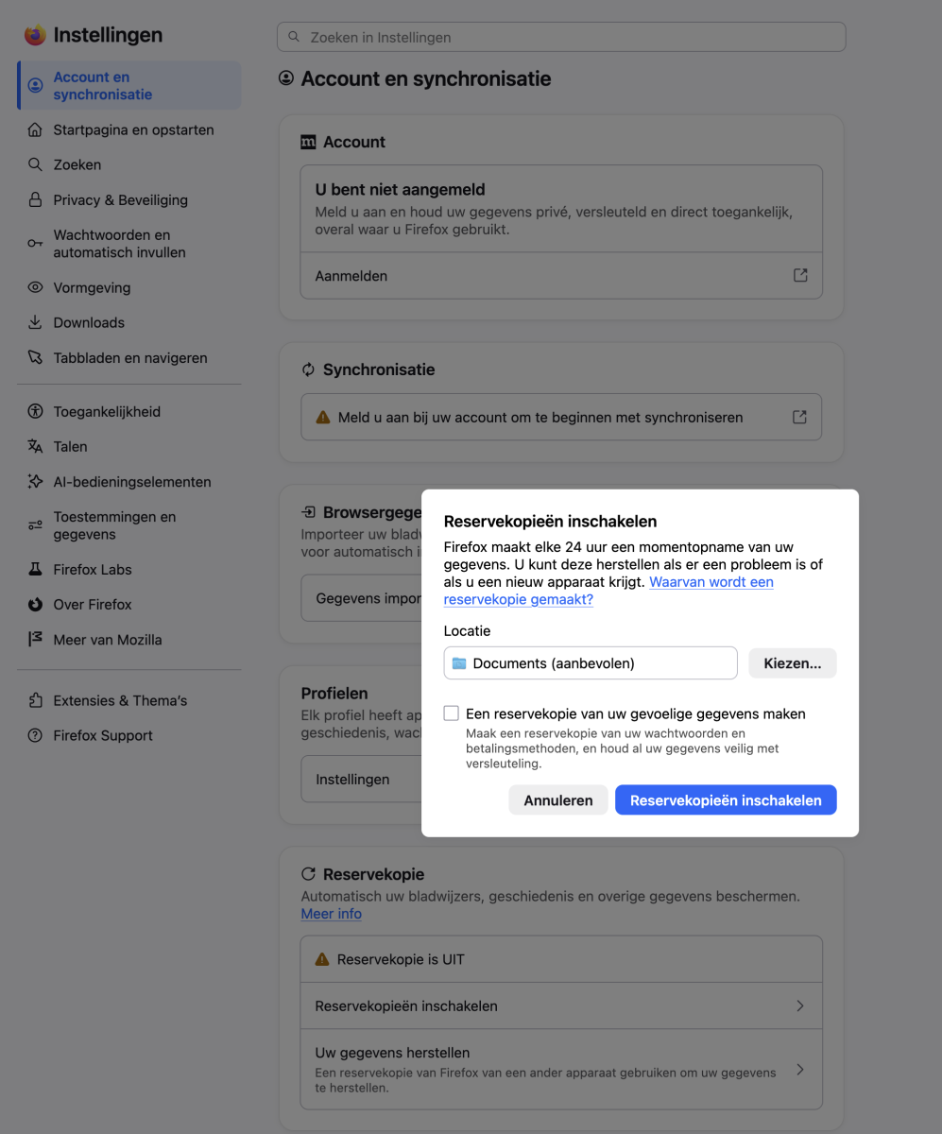Expand Uw gegevens herstellen chevron
The width and height of the screenshot is (942, 1134).
[x=800, y=1070]
